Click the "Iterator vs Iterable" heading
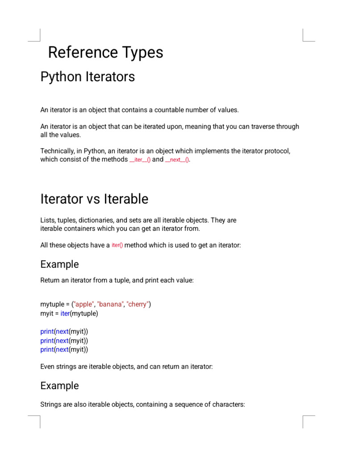343x457 pixels. click(94, 199)
